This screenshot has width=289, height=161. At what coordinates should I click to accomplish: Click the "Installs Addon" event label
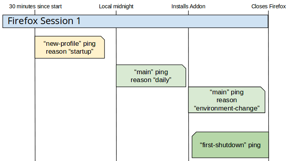(188, 6)
